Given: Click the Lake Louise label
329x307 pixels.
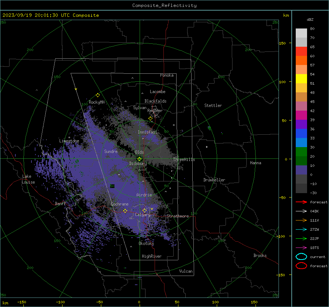Looking at the screenshot, I should [x=28, y=179].
